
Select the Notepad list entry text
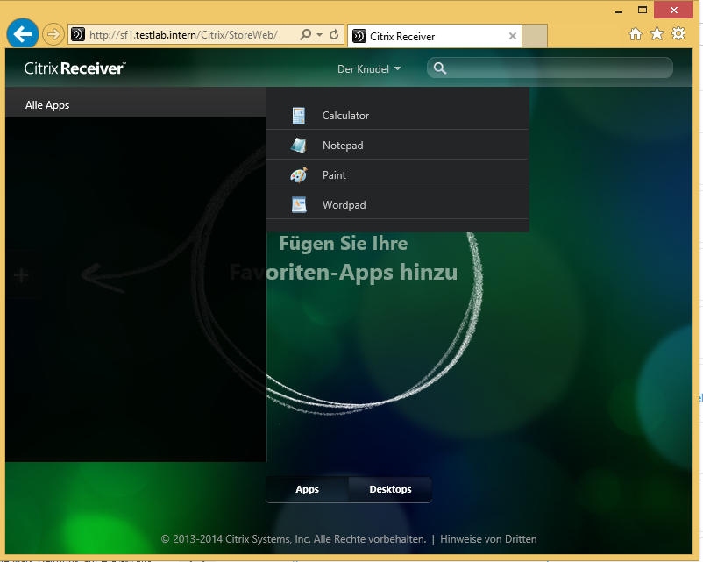343,146
